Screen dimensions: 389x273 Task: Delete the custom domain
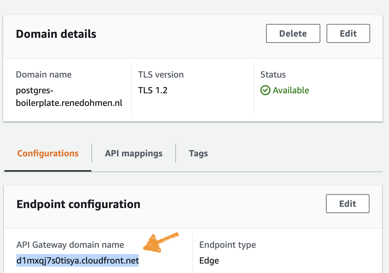(293, 33)
